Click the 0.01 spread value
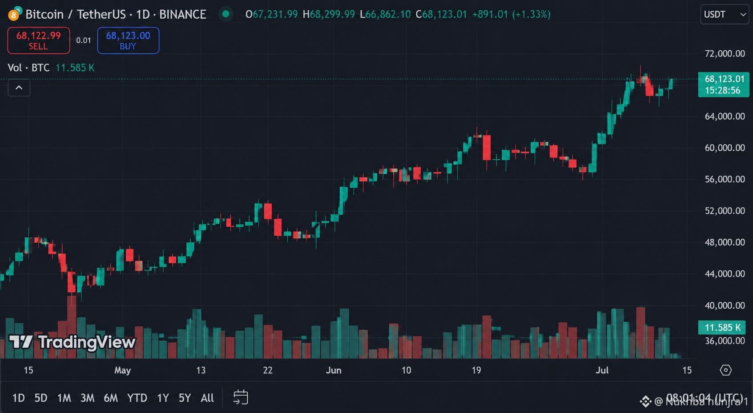 (84, 40)
